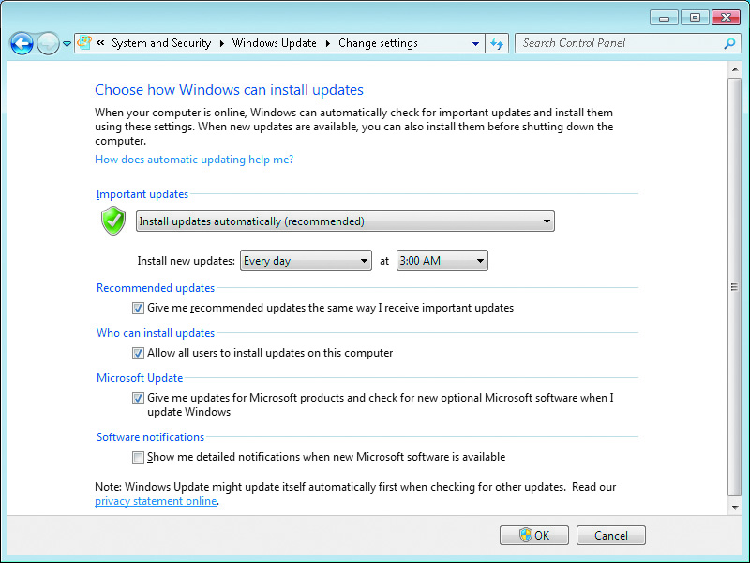This screenshot has width=750, height=563.
Task: Close the Change settings window
Action: click(x=726, y=18)
